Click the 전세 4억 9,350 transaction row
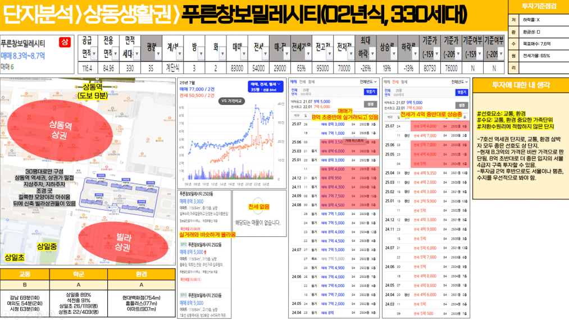This screenshot has height=320, width=569. coord(427,173)
